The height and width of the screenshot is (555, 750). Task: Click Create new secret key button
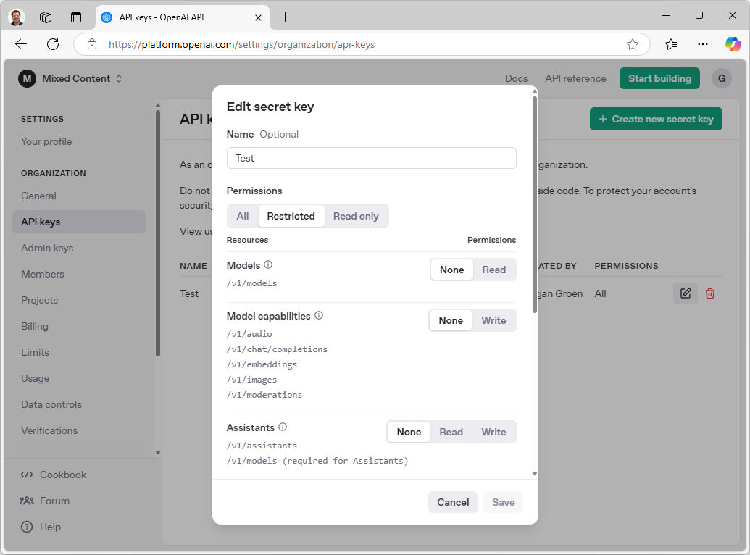point(656,119)
